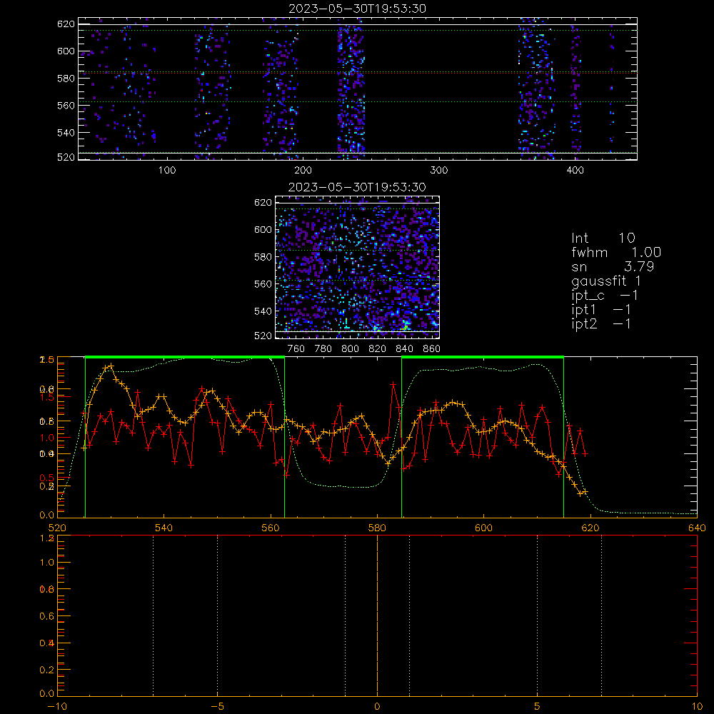
Task: Click orange vertical center line in bottom plot
Action: pos(377,615)
